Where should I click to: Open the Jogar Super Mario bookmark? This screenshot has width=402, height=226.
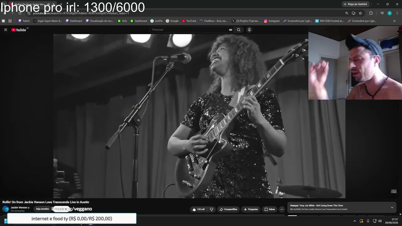pos(47,21)
